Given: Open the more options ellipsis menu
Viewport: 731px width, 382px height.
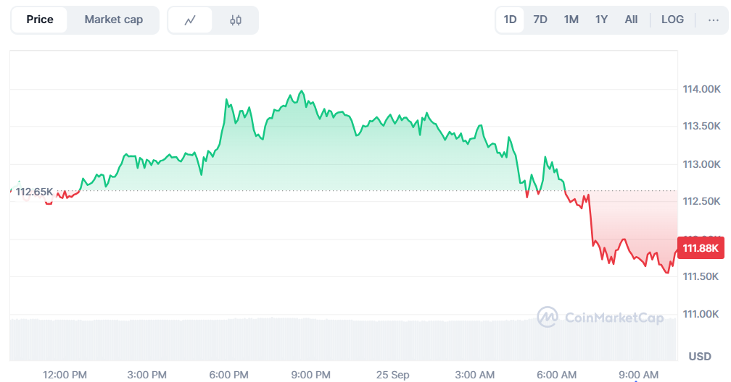Looking at the screenshot, I should (713, 20).
